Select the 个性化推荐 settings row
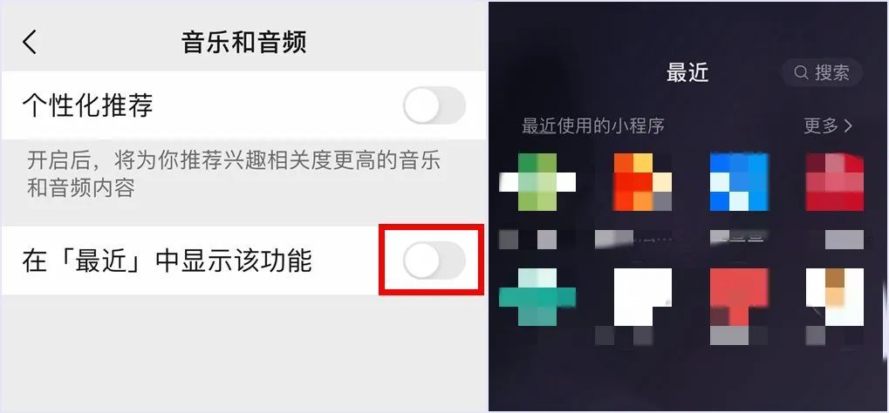The width and height of the screenshot is (889, 413). click(243, 105)
